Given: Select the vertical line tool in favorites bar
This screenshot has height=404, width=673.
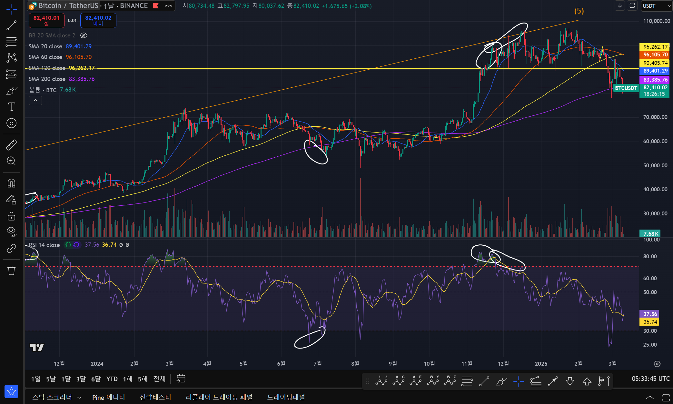Looking at the screenshot, I should (x=609, y=381).
